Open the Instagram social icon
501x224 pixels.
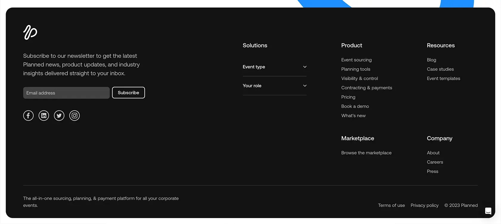click(75, 116)
